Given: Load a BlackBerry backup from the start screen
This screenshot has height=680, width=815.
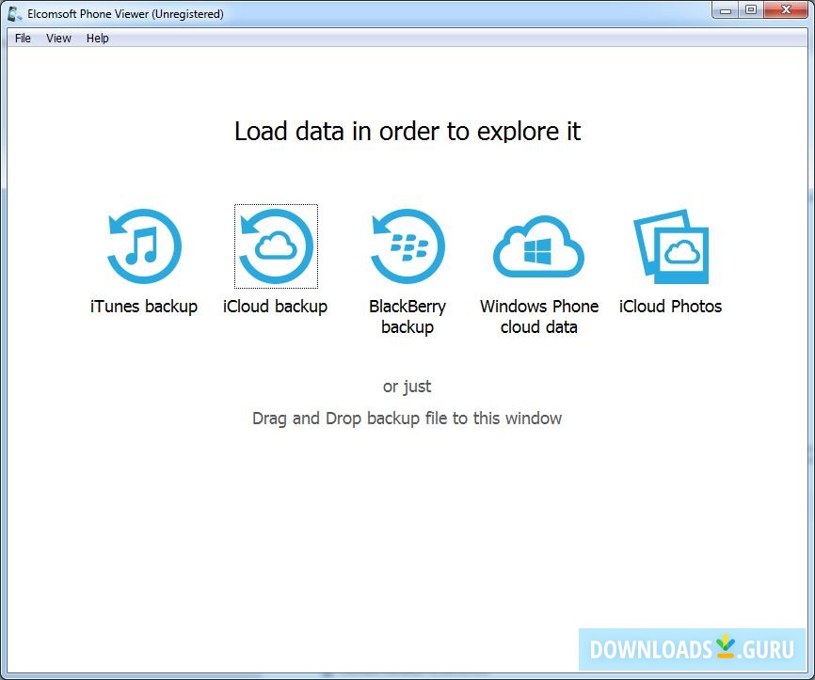Looking at the screenshot, I should click(x=407, y=245).
